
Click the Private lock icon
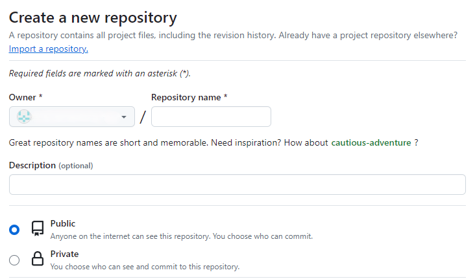point(38,260)
